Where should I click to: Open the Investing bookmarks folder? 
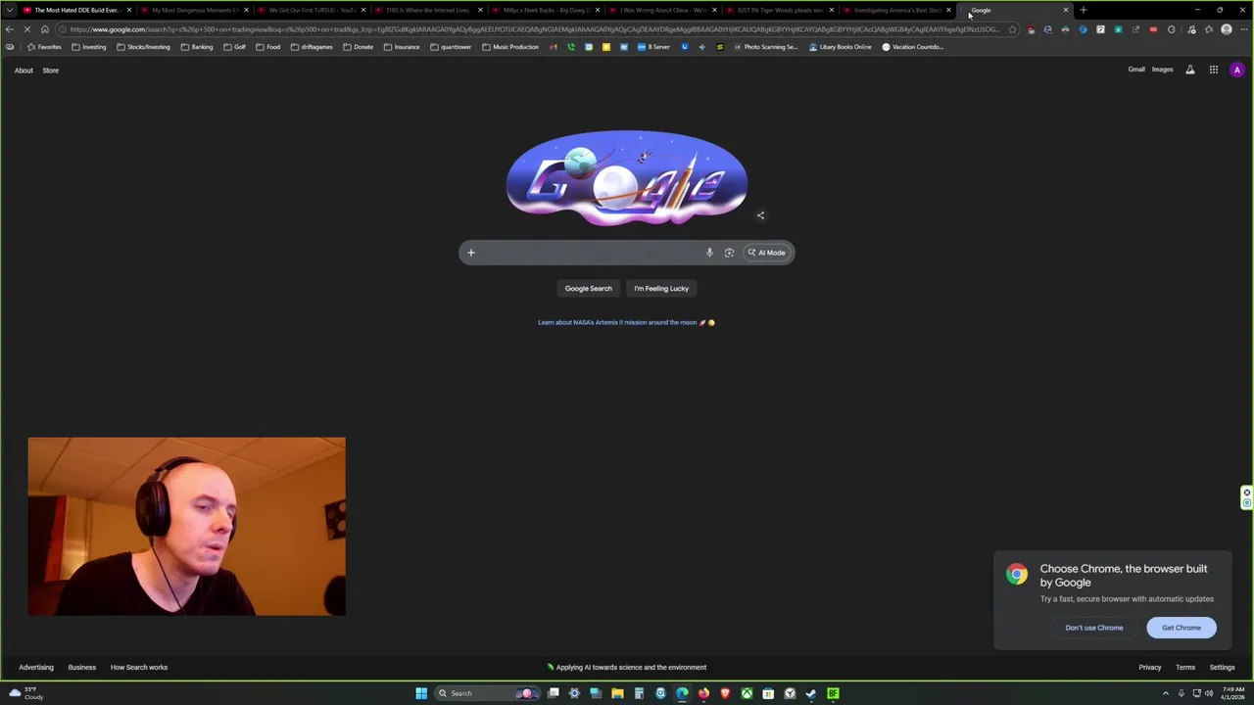click(88, 47)
